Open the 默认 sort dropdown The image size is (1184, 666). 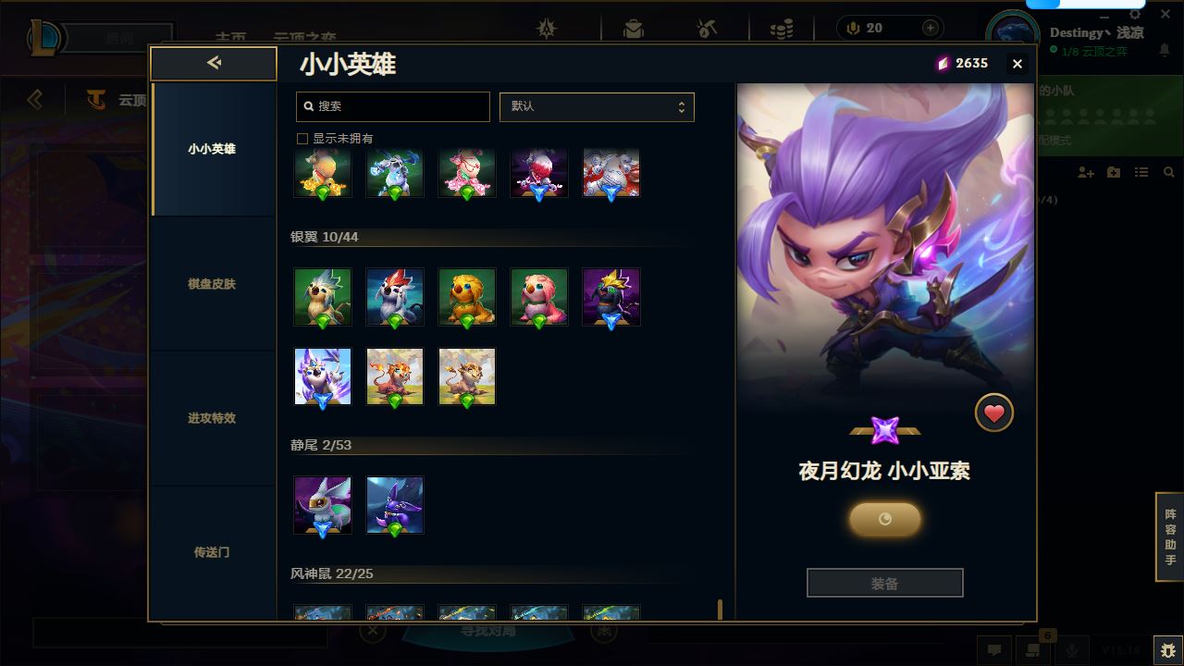[597, 106]
